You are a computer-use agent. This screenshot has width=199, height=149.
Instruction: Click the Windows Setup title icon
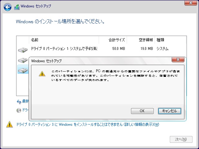17,7
